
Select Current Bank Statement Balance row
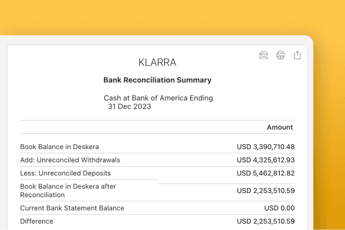click(157, 208)
